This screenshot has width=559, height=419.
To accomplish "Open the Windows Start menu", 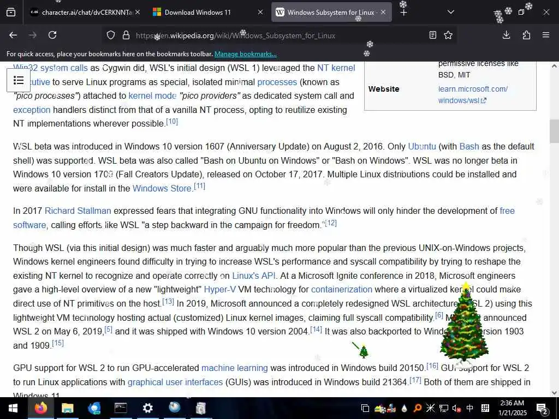I will pos(13,408).
